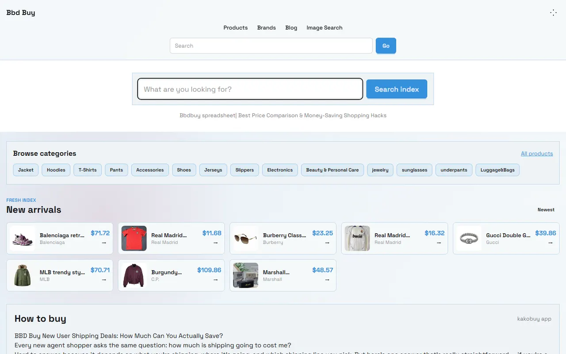Browse the sunglasses category

(x=414, y=170)
